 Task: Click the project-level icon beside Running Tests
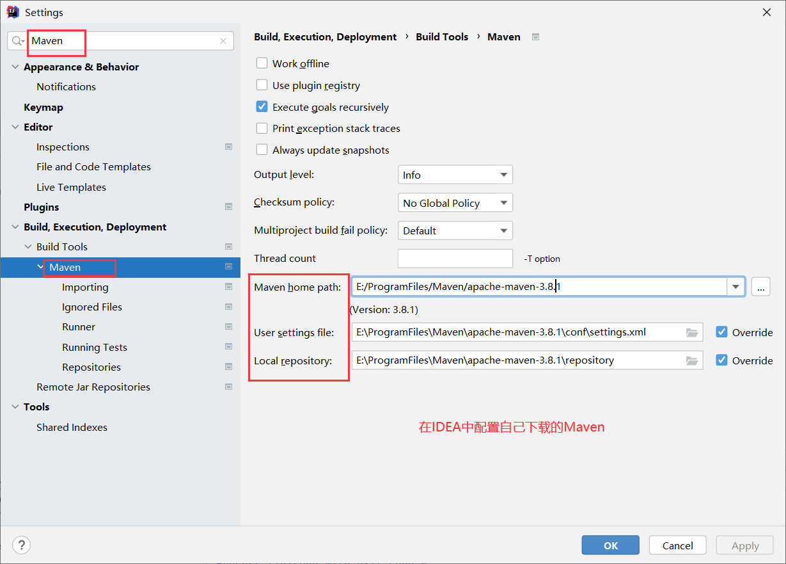point(228,347)
